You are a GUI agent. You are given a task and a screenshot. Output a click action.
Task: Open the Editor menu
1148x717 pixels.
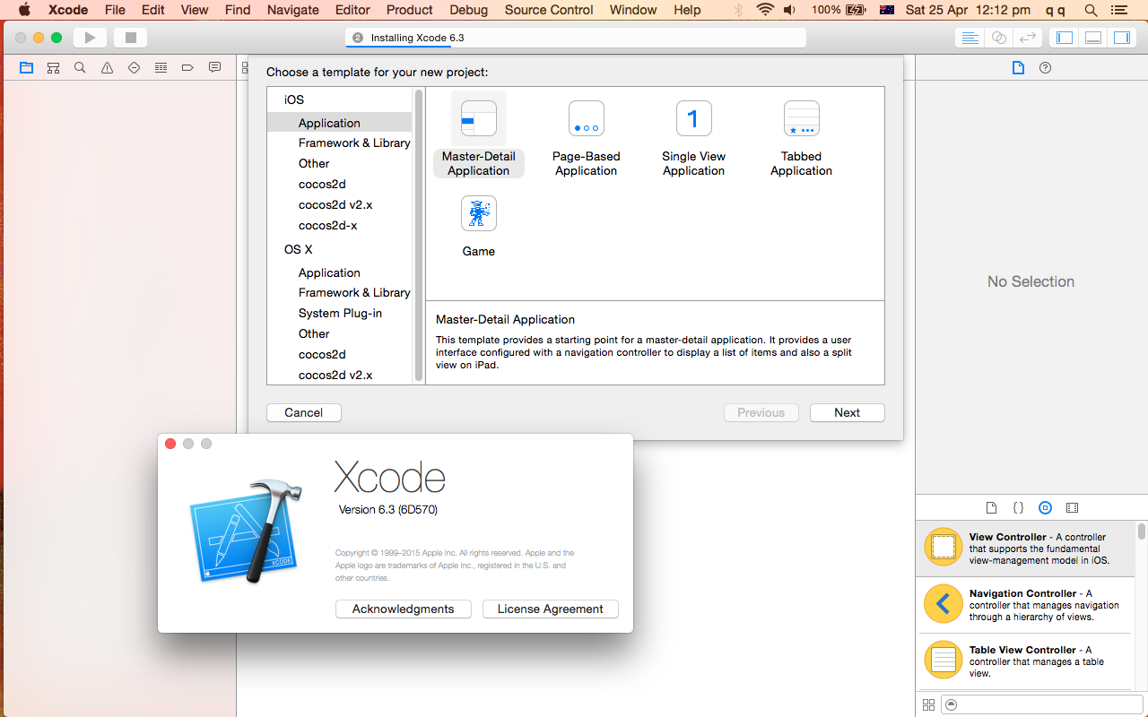tap(352, 10)
